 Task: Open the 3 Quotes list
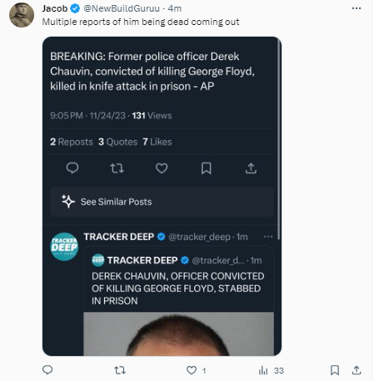(x=117, y=142)
